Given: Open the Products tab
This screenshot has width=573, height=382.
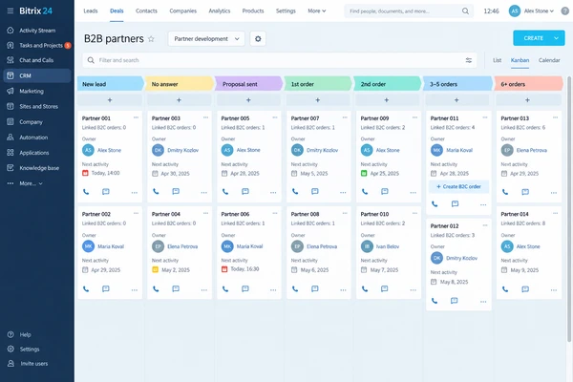Looking at the screenshot, I should click(253, 11).
